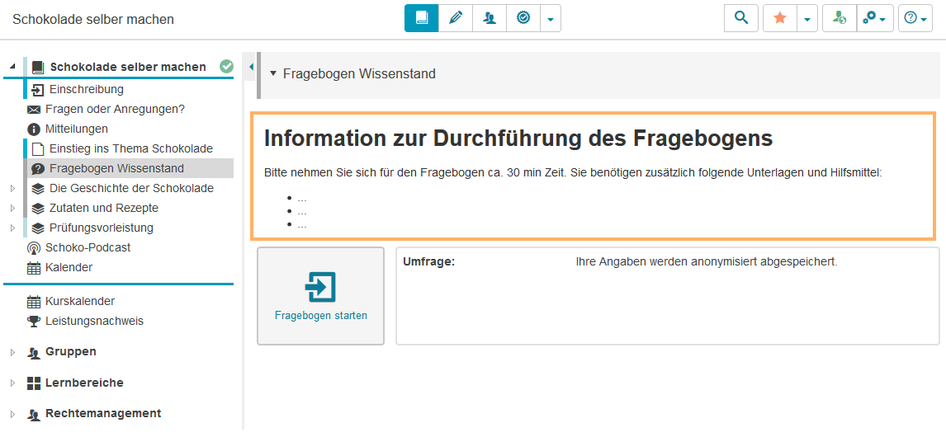This screenshot has width=946, height=437.
Task: Collapse the Fragebogen Wissenstand header section
Action: [273, 73]
